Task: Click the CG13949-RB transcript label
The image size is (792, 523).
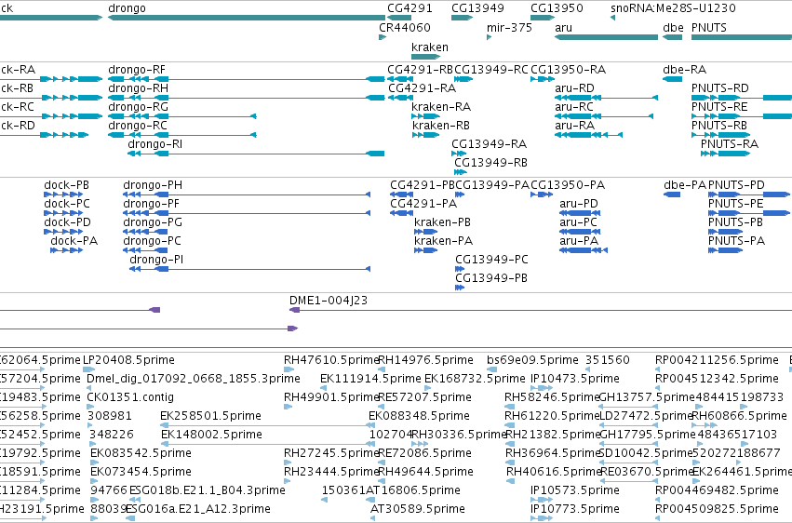Action: pos(490,163)
